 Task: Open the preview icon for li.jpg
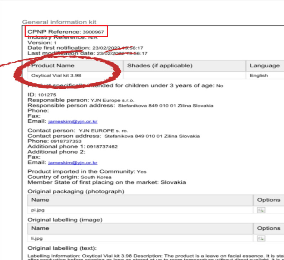coord(261,238)
